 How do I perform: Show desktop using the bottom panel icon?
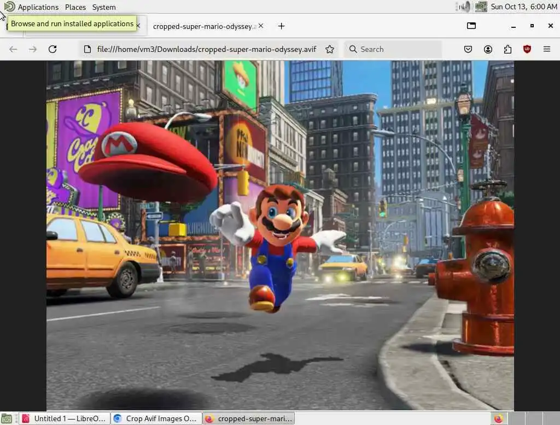click(x=7, y=418)
